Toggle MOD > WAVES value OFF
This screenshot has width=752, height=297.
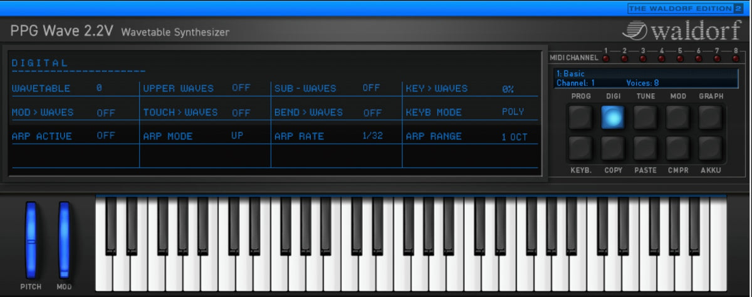(106, 113)
